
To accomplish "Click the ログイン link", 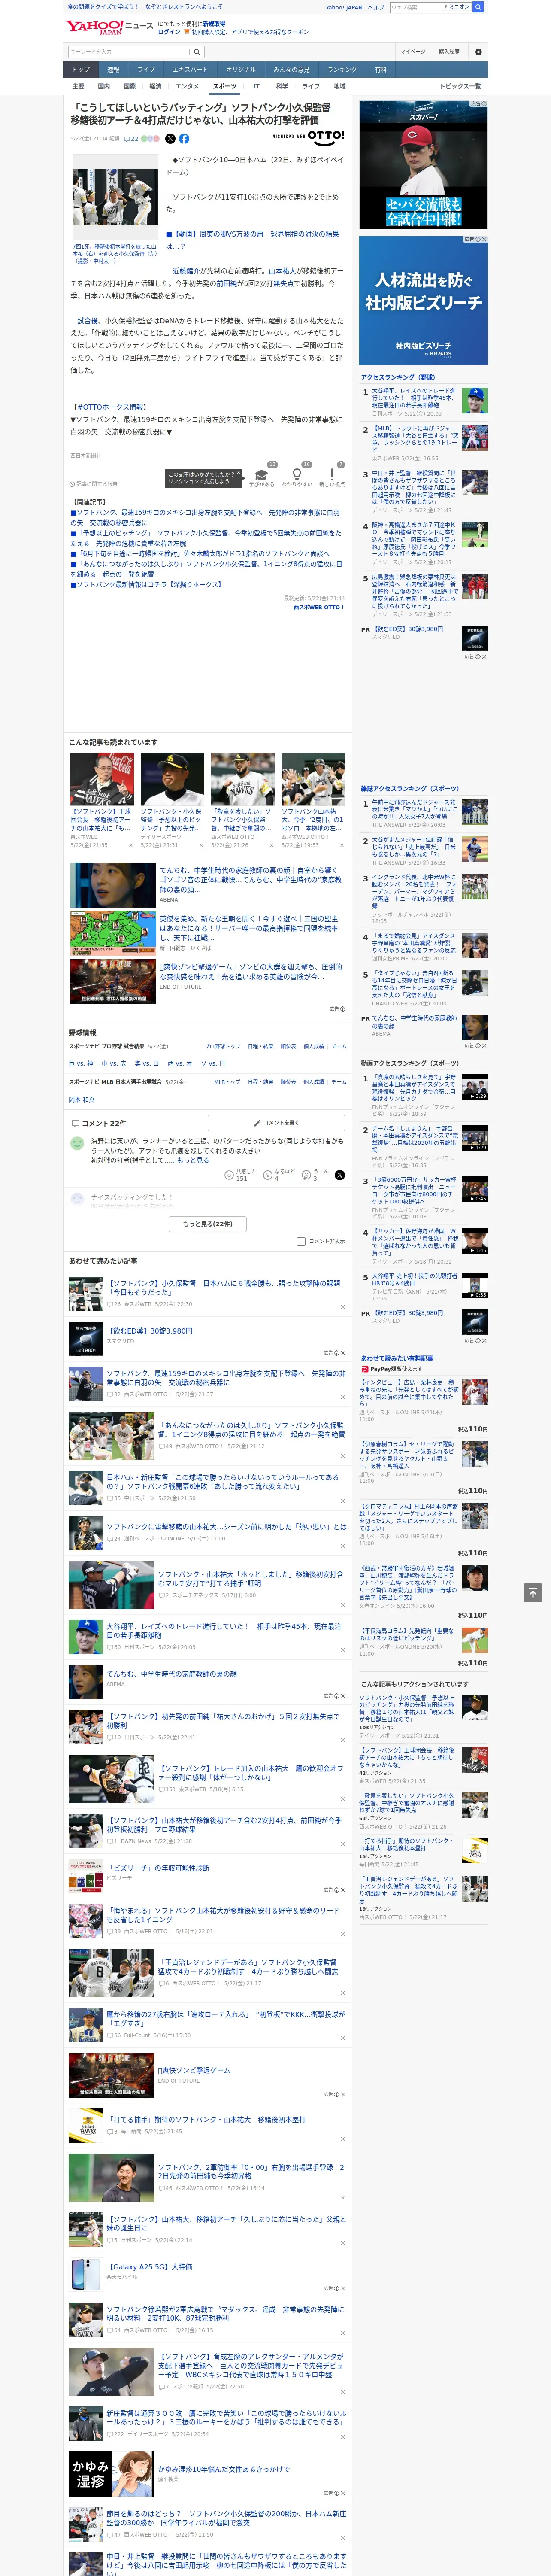I will click(169, 32).
